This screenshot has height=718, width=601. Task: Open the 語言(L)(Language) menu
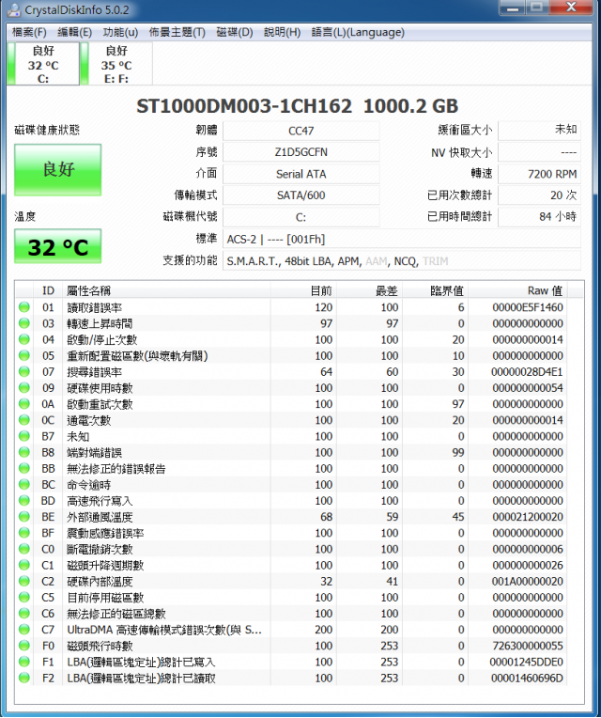click(x=358, y=32)
